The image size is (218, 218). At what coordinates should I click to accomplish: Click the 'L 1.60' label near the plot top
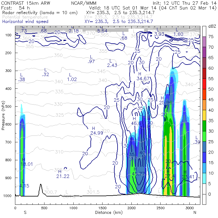[x=178, y=32]
